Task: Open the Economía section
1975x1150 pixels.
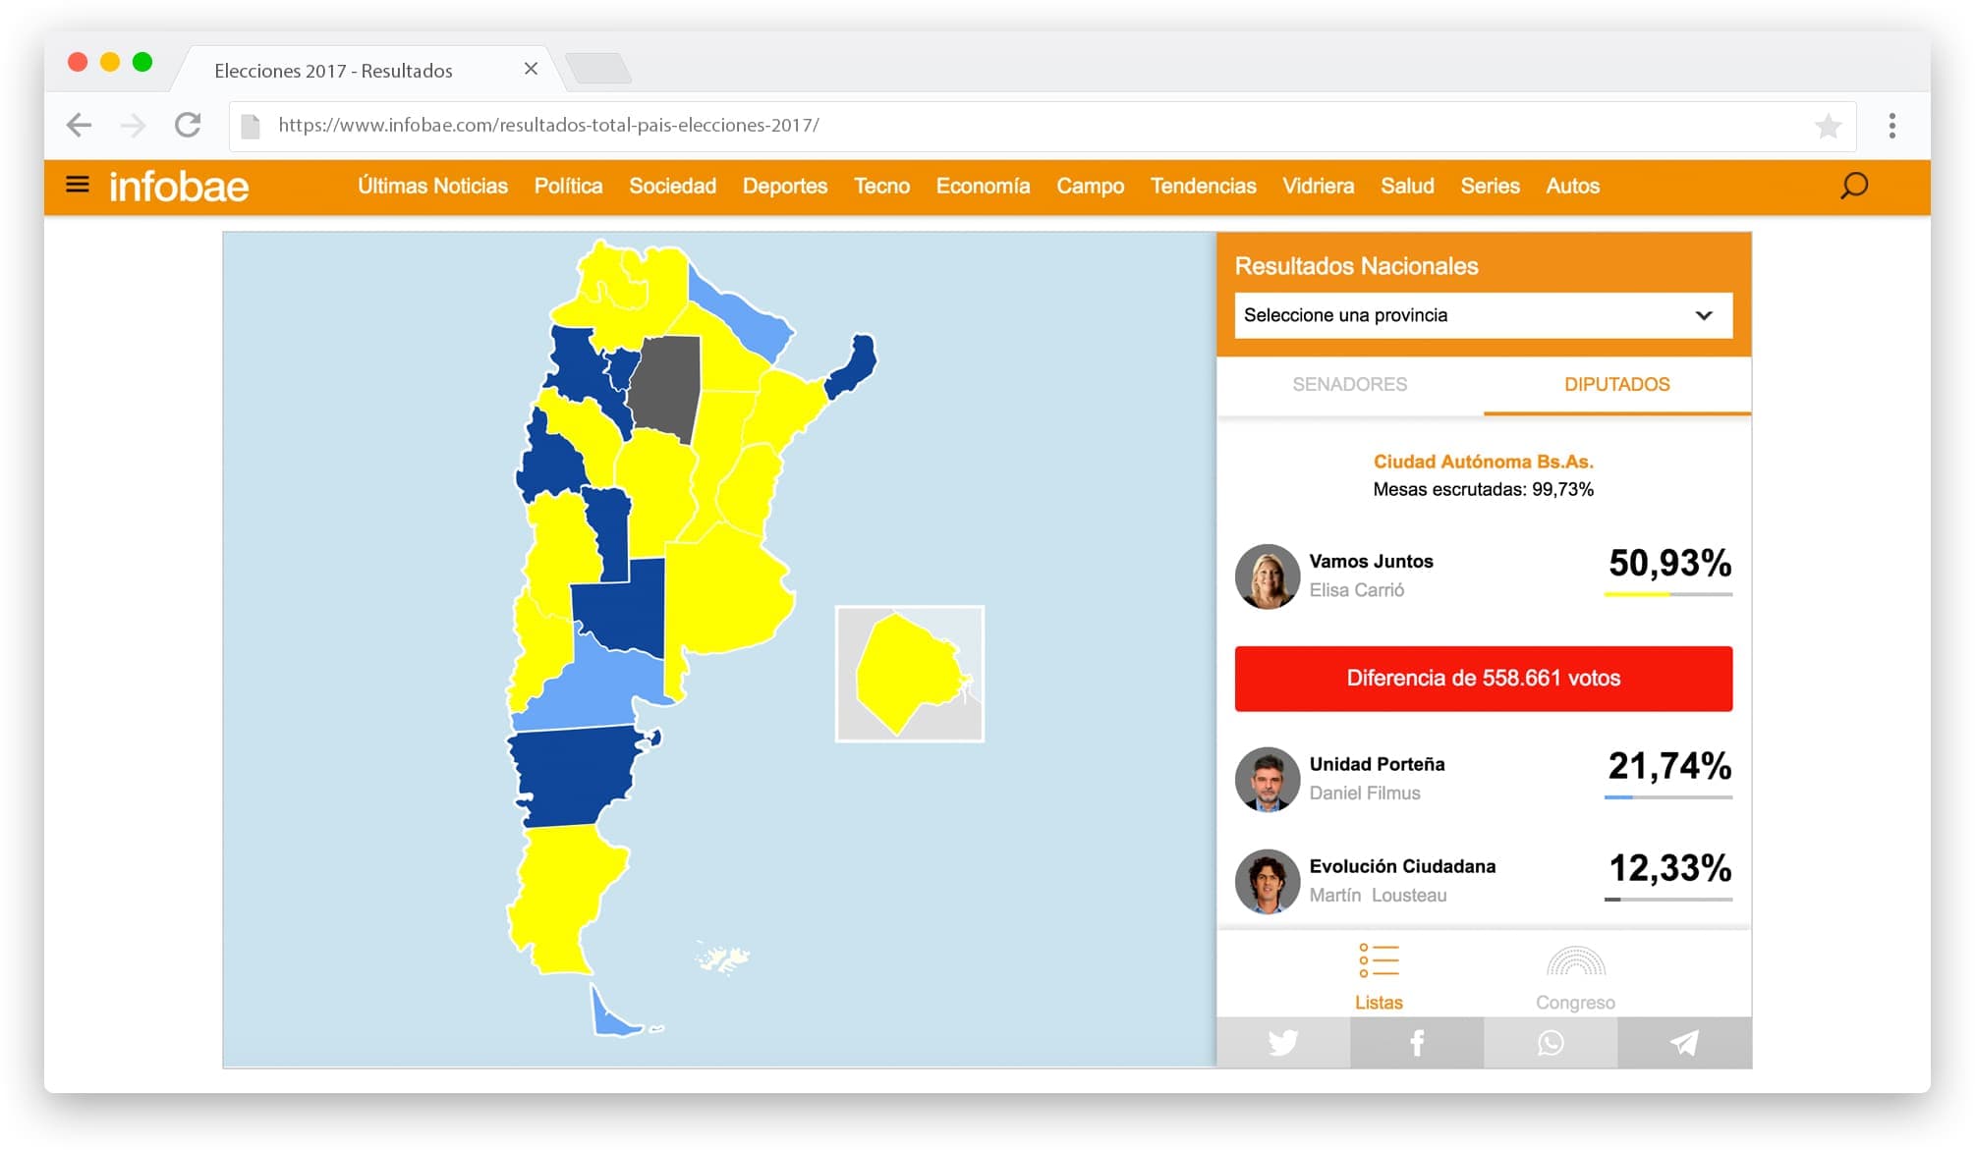Action: pos(983,186)
